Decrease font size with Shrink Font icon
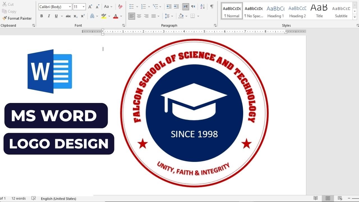The image size is (359, 202). 97,7
